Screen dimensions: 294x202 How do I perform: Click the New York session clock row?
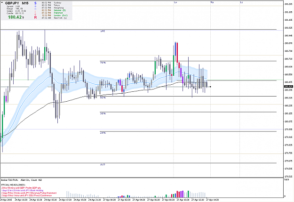pyautogui.click(x=54, y=18)
